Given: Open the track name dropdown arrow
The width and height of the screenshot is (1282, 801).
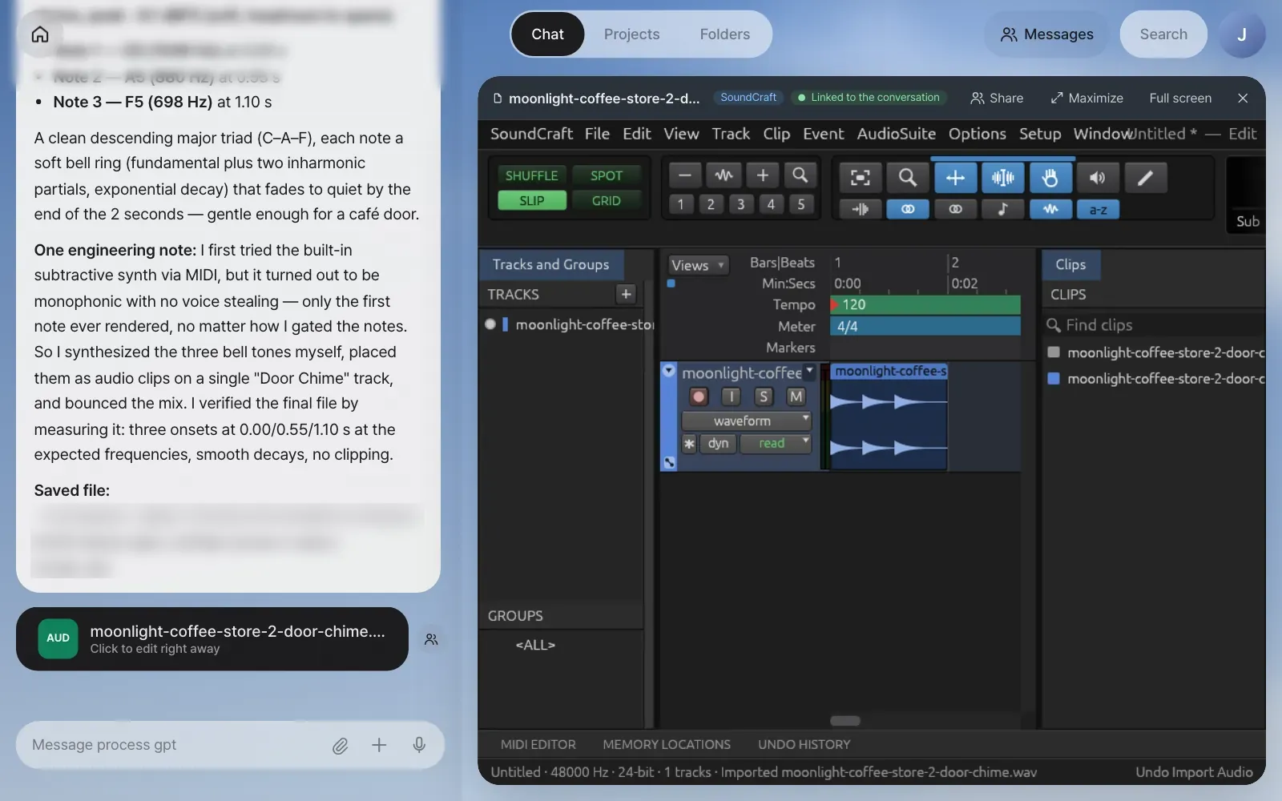Looking at the screenshot, I should pos(809,370).
